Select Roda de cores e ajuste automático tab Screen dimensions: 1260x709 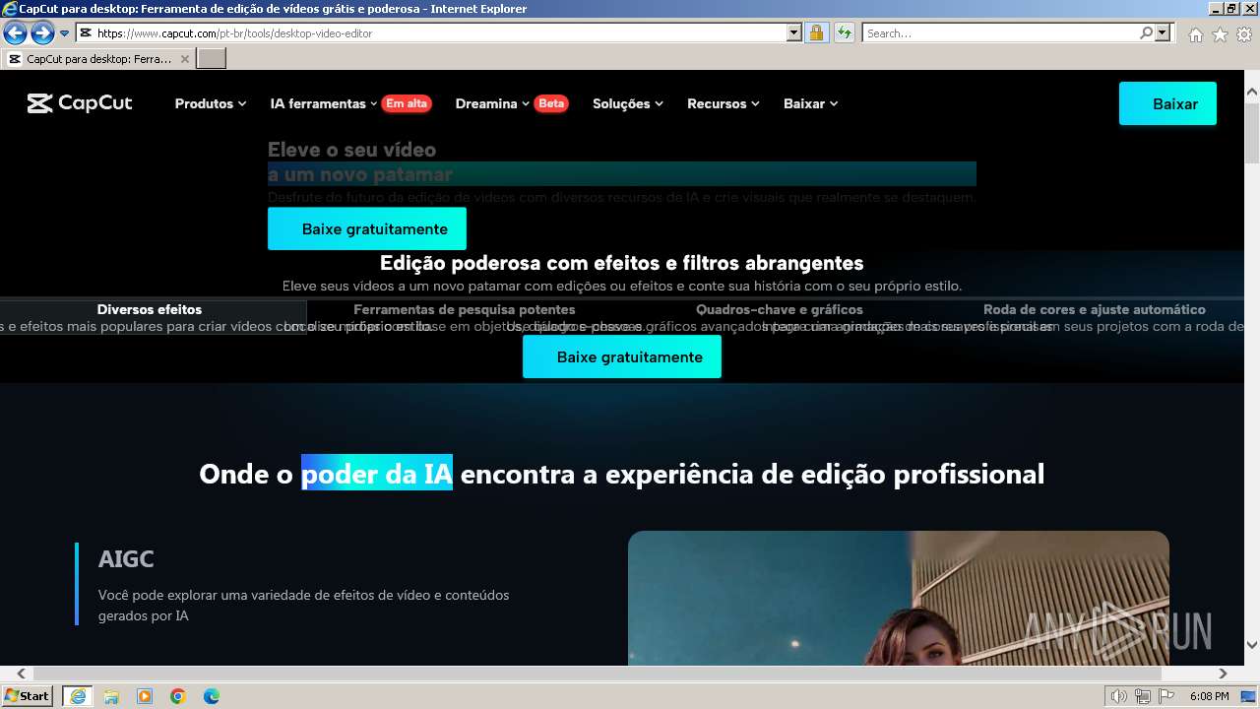pos(1095,309)
